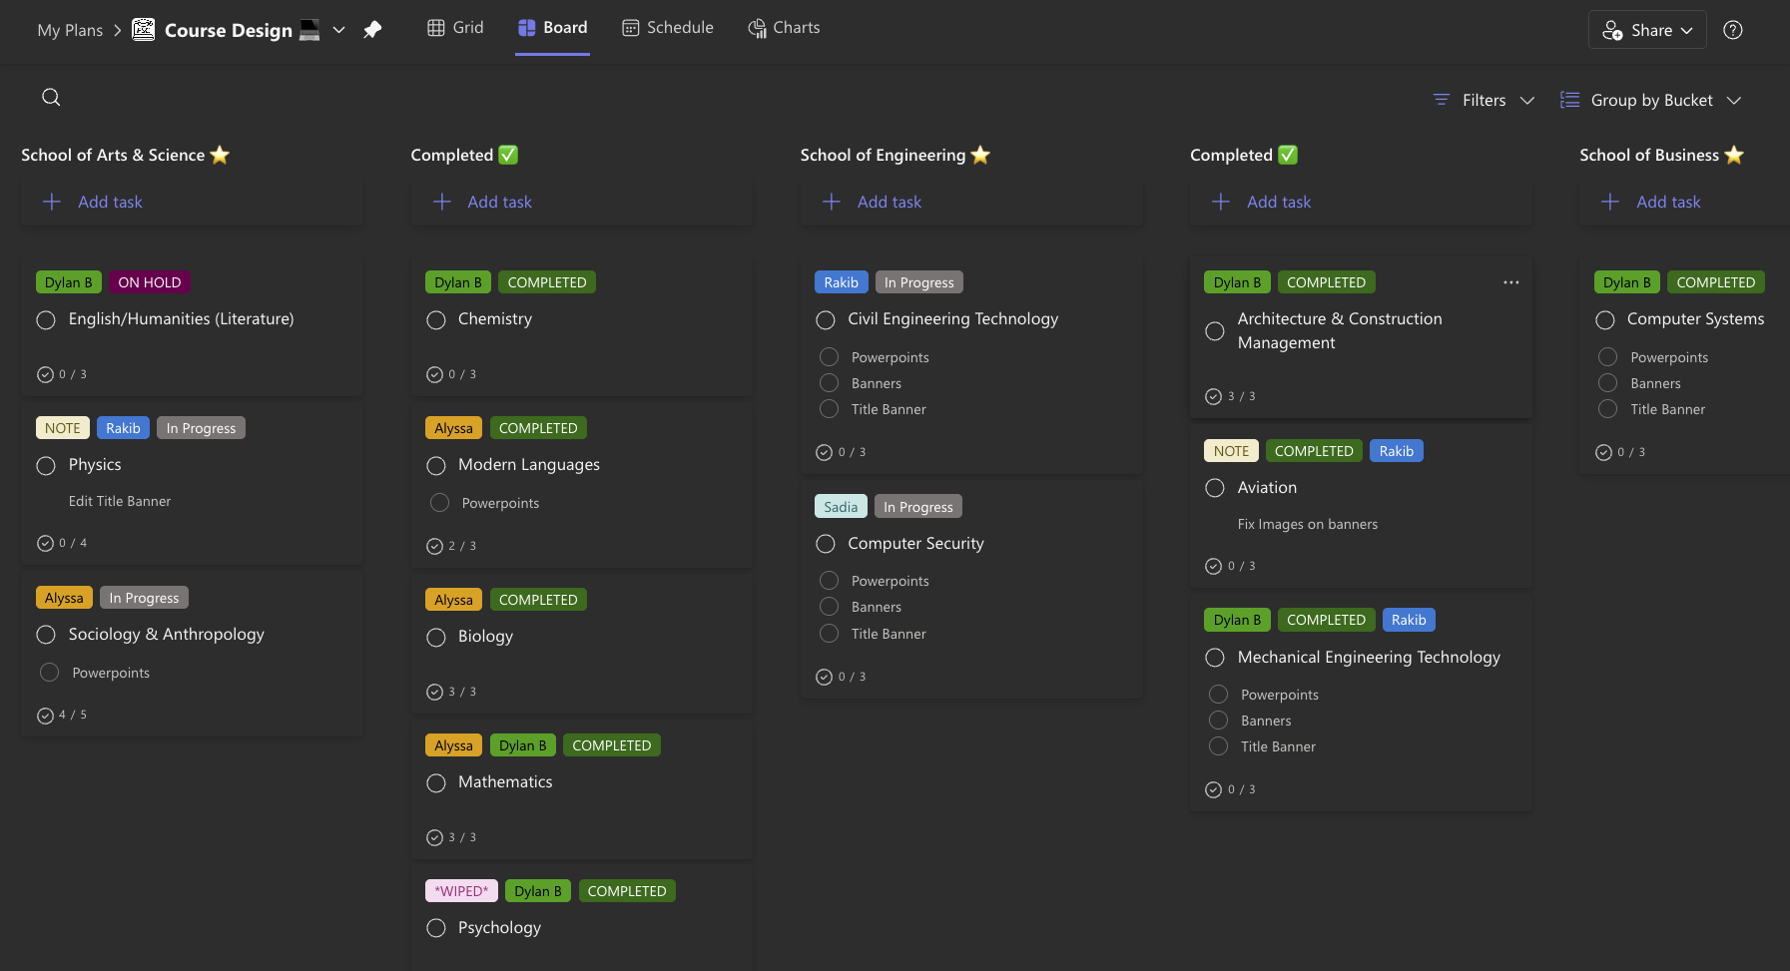Mark Sociology & Anthropology task complete
The width and height of the screenshot is (1790, 971).
click(x=46, y=635)
